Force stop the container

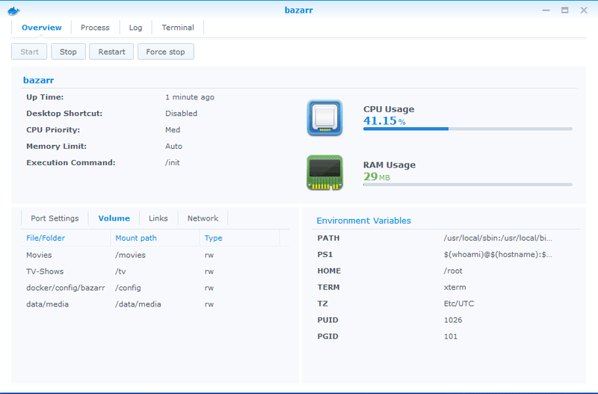[x=165, y=52]
